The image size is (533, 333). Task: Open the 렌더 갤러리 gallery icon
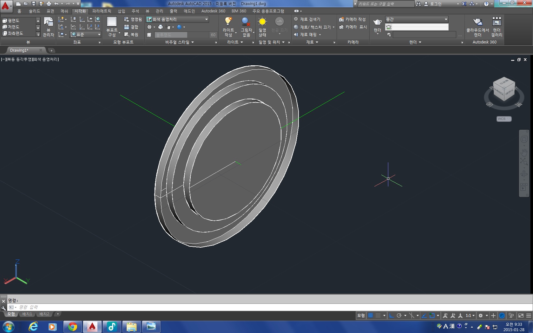[497, 22]
